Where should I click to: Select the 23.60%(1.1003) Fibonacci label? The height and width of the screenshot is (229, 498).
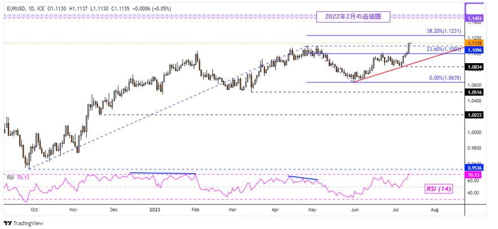[x=444, y=50]
